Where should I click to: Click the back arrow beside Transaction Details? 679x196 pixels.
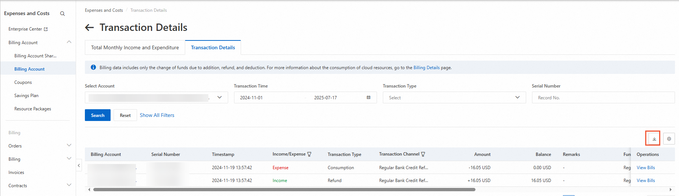point(89,28)
